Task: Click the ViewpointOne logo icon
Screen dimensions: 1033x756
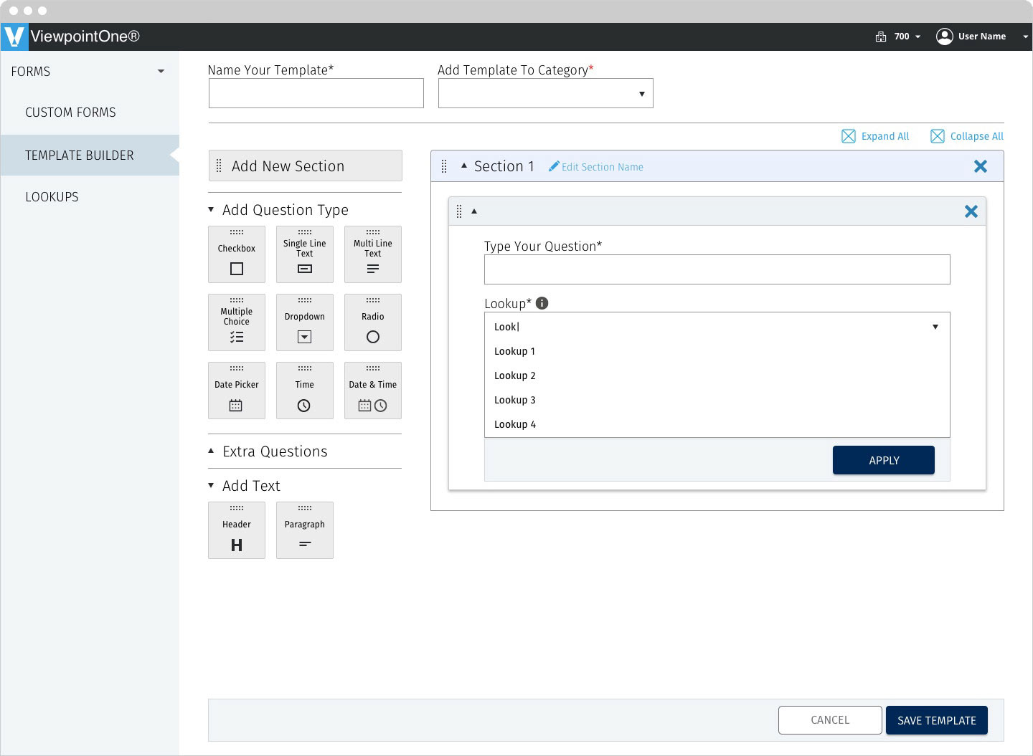Action: tap(14, 37)
